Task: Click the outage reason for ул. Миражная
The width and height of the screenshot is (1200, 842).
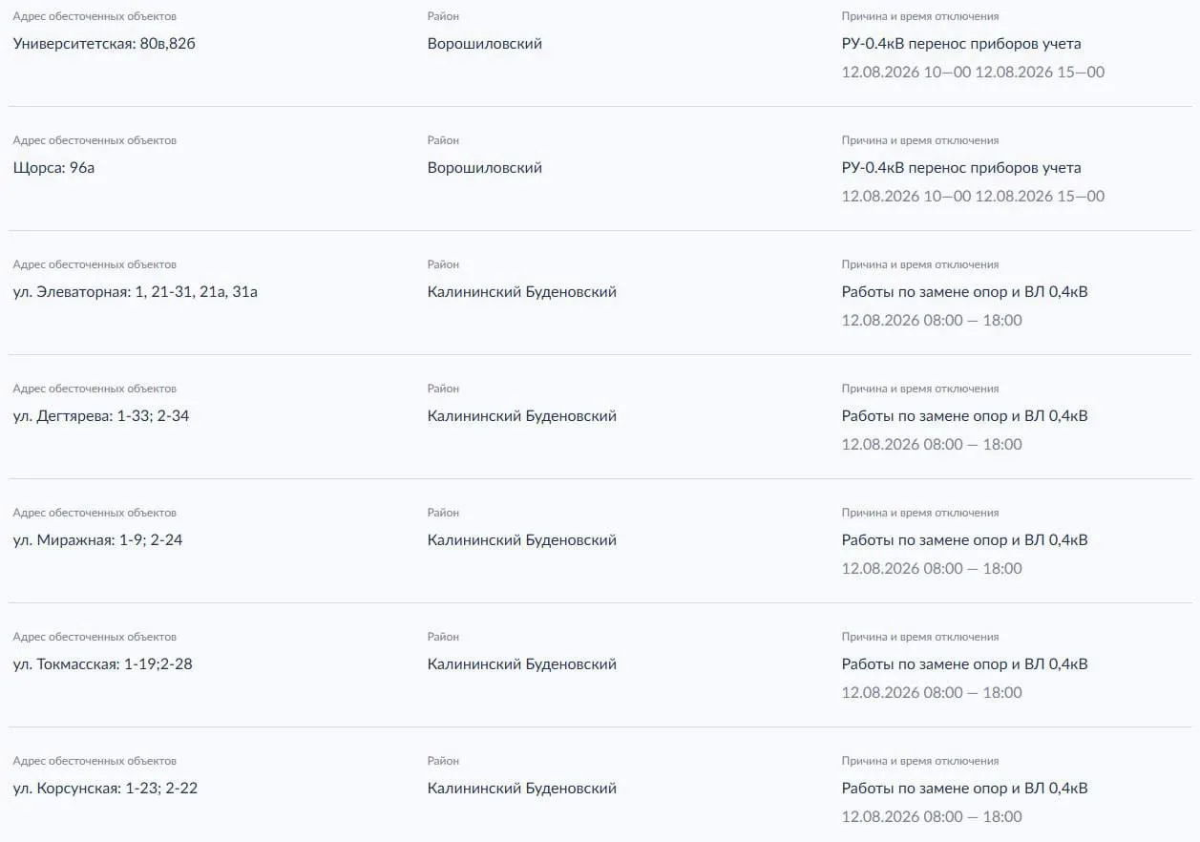Action: point(964,540)
